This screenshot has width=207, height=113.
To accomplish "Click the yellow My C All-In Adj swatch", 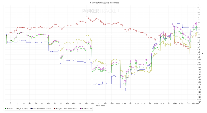I will click(x=17, y=109).
